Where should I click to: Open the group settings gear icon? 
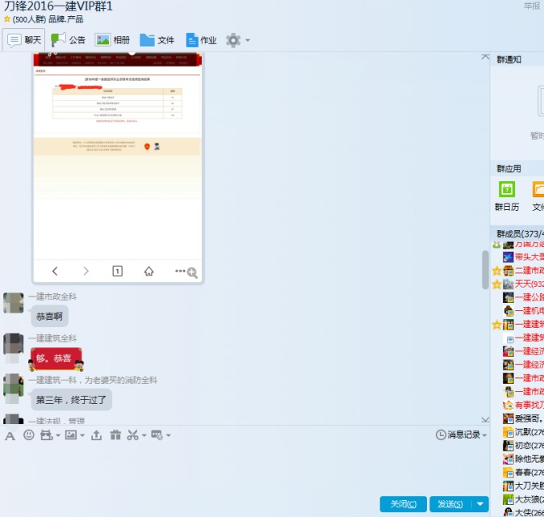(x=233, y=40)
